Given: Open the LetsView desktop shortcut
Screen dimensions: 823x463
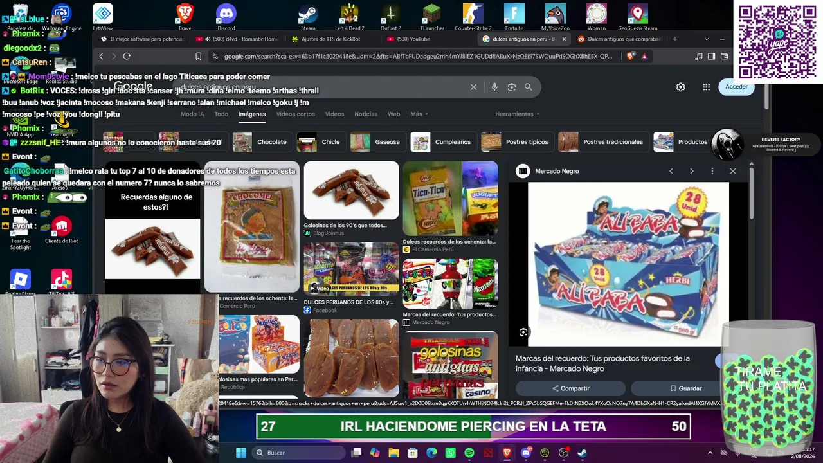Looking at the screenshot, I should (x=103, y=16).
